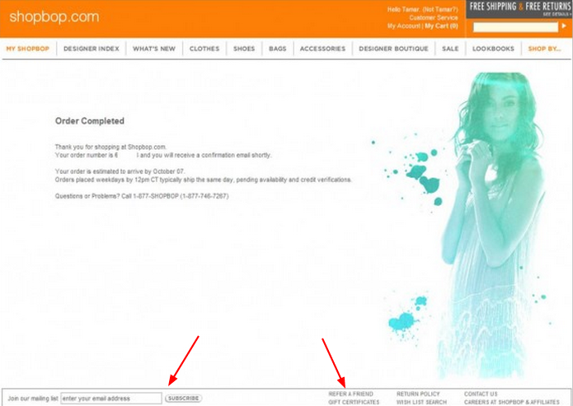
Task: Click the search go arrow icon
Action: coord(564,26)
